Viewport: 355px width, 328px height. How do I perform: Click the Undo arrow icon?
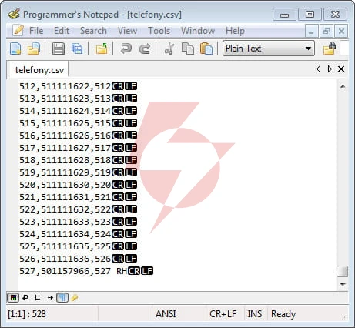point(126,49)
